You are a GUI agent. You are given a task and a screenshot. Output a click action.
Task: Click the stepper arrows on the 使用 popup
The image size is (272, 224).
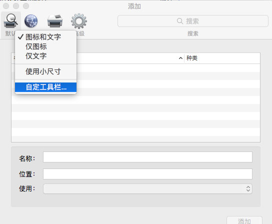(x=248, y=189)
